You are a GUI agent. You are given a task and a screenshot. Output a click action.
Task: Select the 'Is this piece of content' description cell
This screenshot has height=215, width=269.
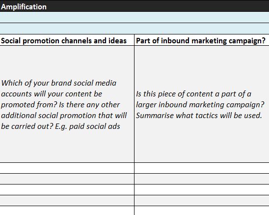tap(202, 104)
